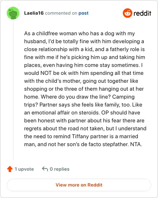The height and width of the screenshot is (198, 158).
Task: Collapse comment using vertical thread line
Action: [x=13, y=90]
